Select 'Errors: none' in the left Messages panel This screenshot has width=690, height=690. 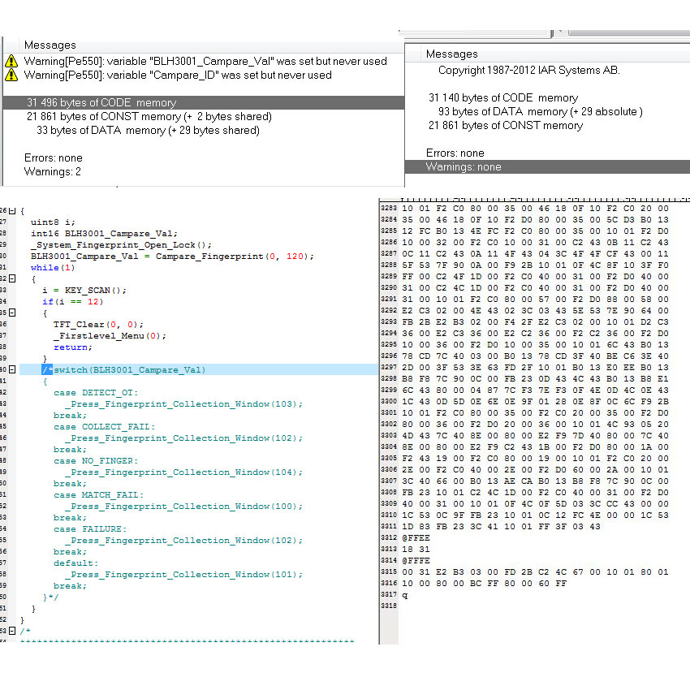54,158
